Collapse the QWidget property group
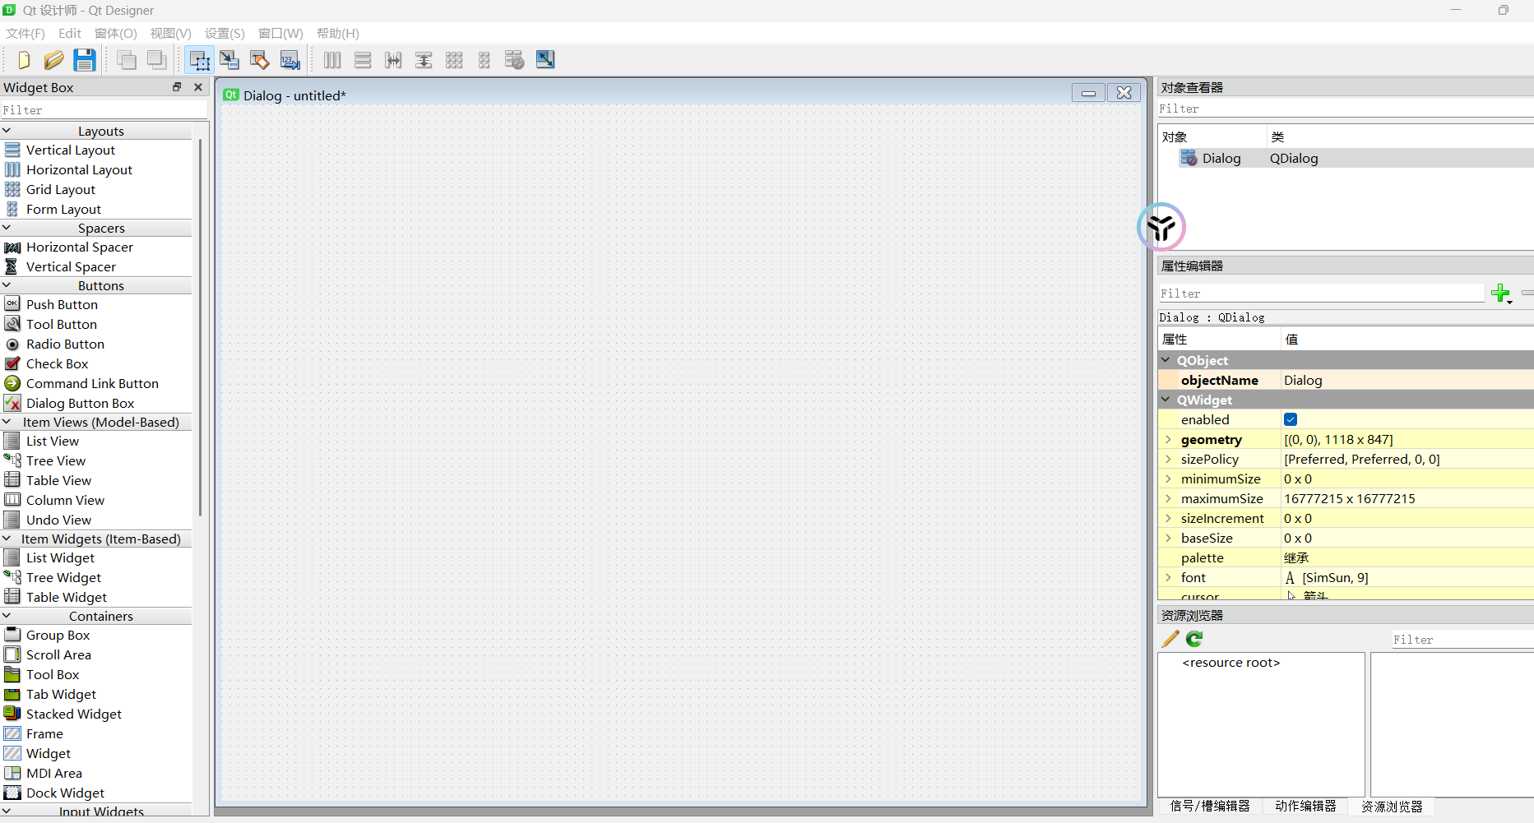 pyautogui.click(x=1166, y=400)
